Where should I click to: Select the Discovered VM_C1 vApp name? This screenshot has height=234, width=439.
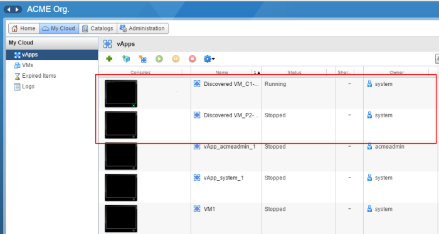(x=231, y=84)
